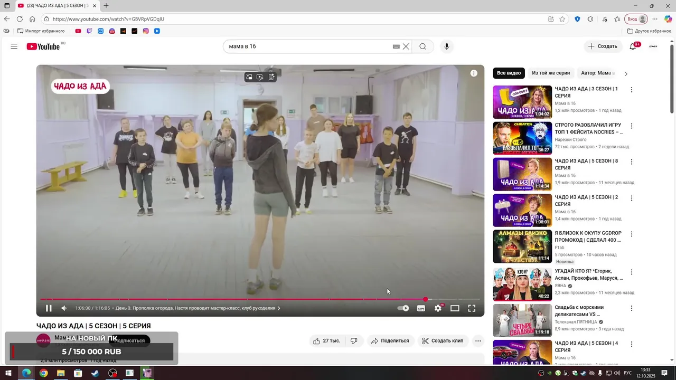
Task: Reload the page
Action: [20, 19]
